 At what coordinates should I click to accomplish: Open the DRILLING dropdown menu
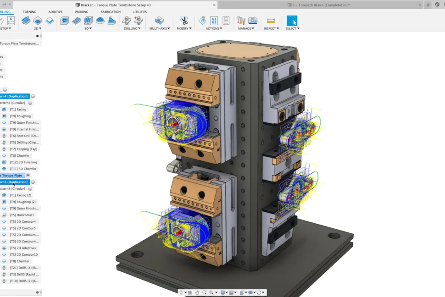coord(132,28)
